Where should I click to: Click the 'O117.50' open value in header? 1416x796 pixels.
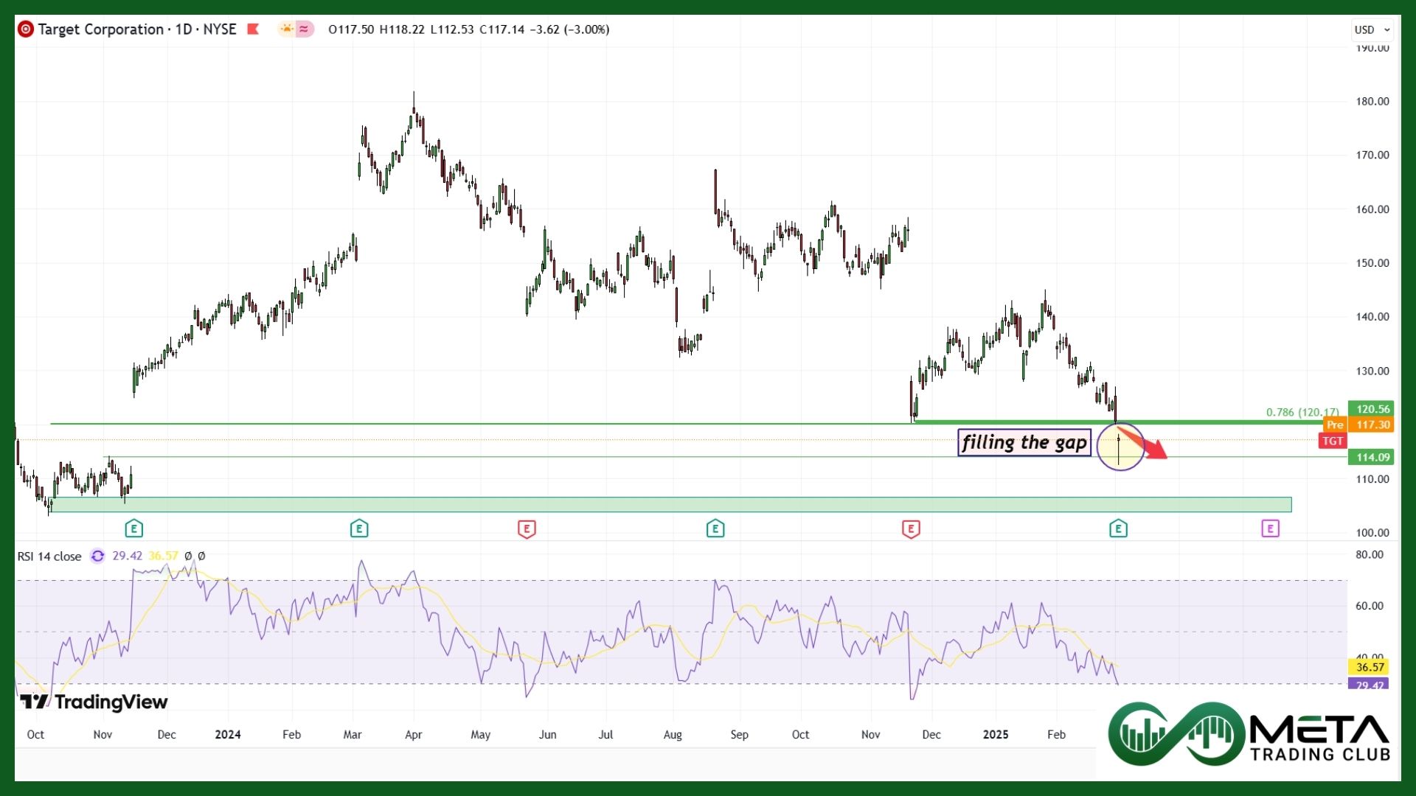click(x=351, y=29)
